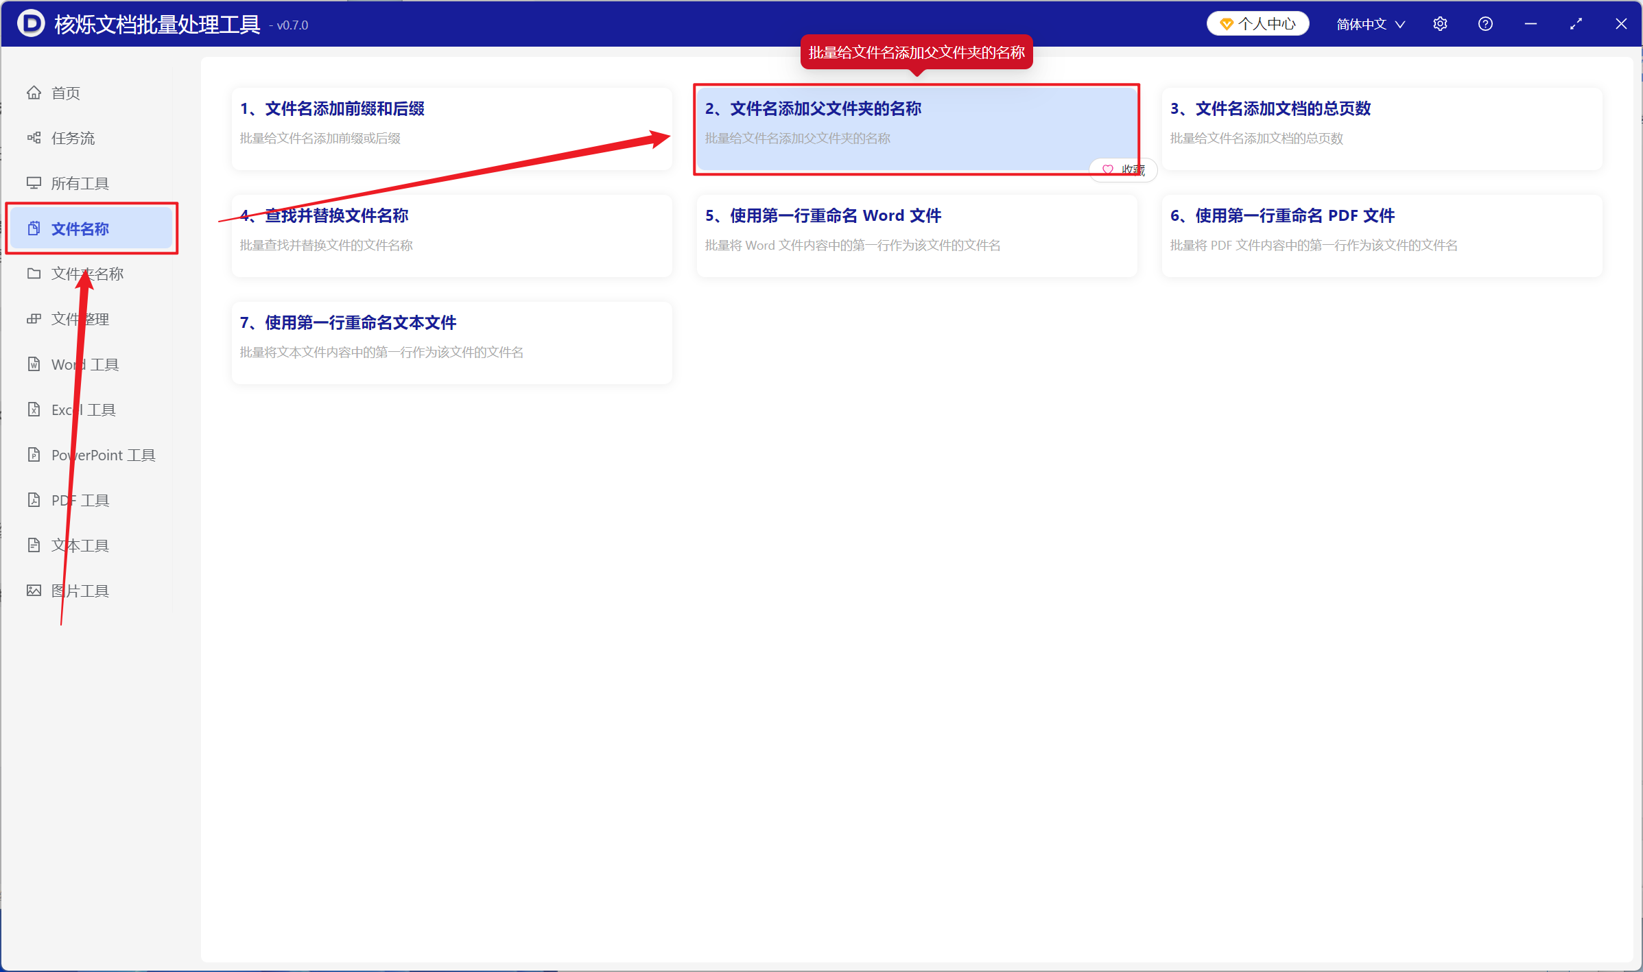The image size is (1643, 972).
Task: Click the image icon beside 图片工具
Action: (x=34, y=591)
